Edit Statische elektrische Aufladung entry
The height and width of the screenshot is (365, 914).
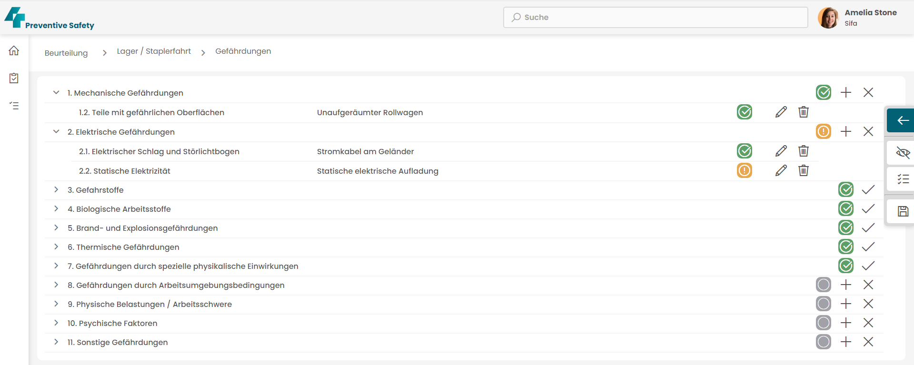pos(781,170)
